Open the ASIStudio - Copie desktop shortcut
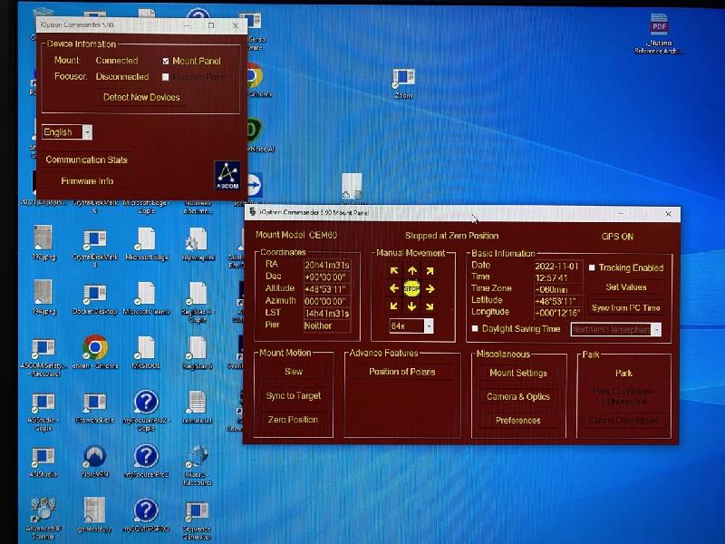 click(x=43, y=412)
